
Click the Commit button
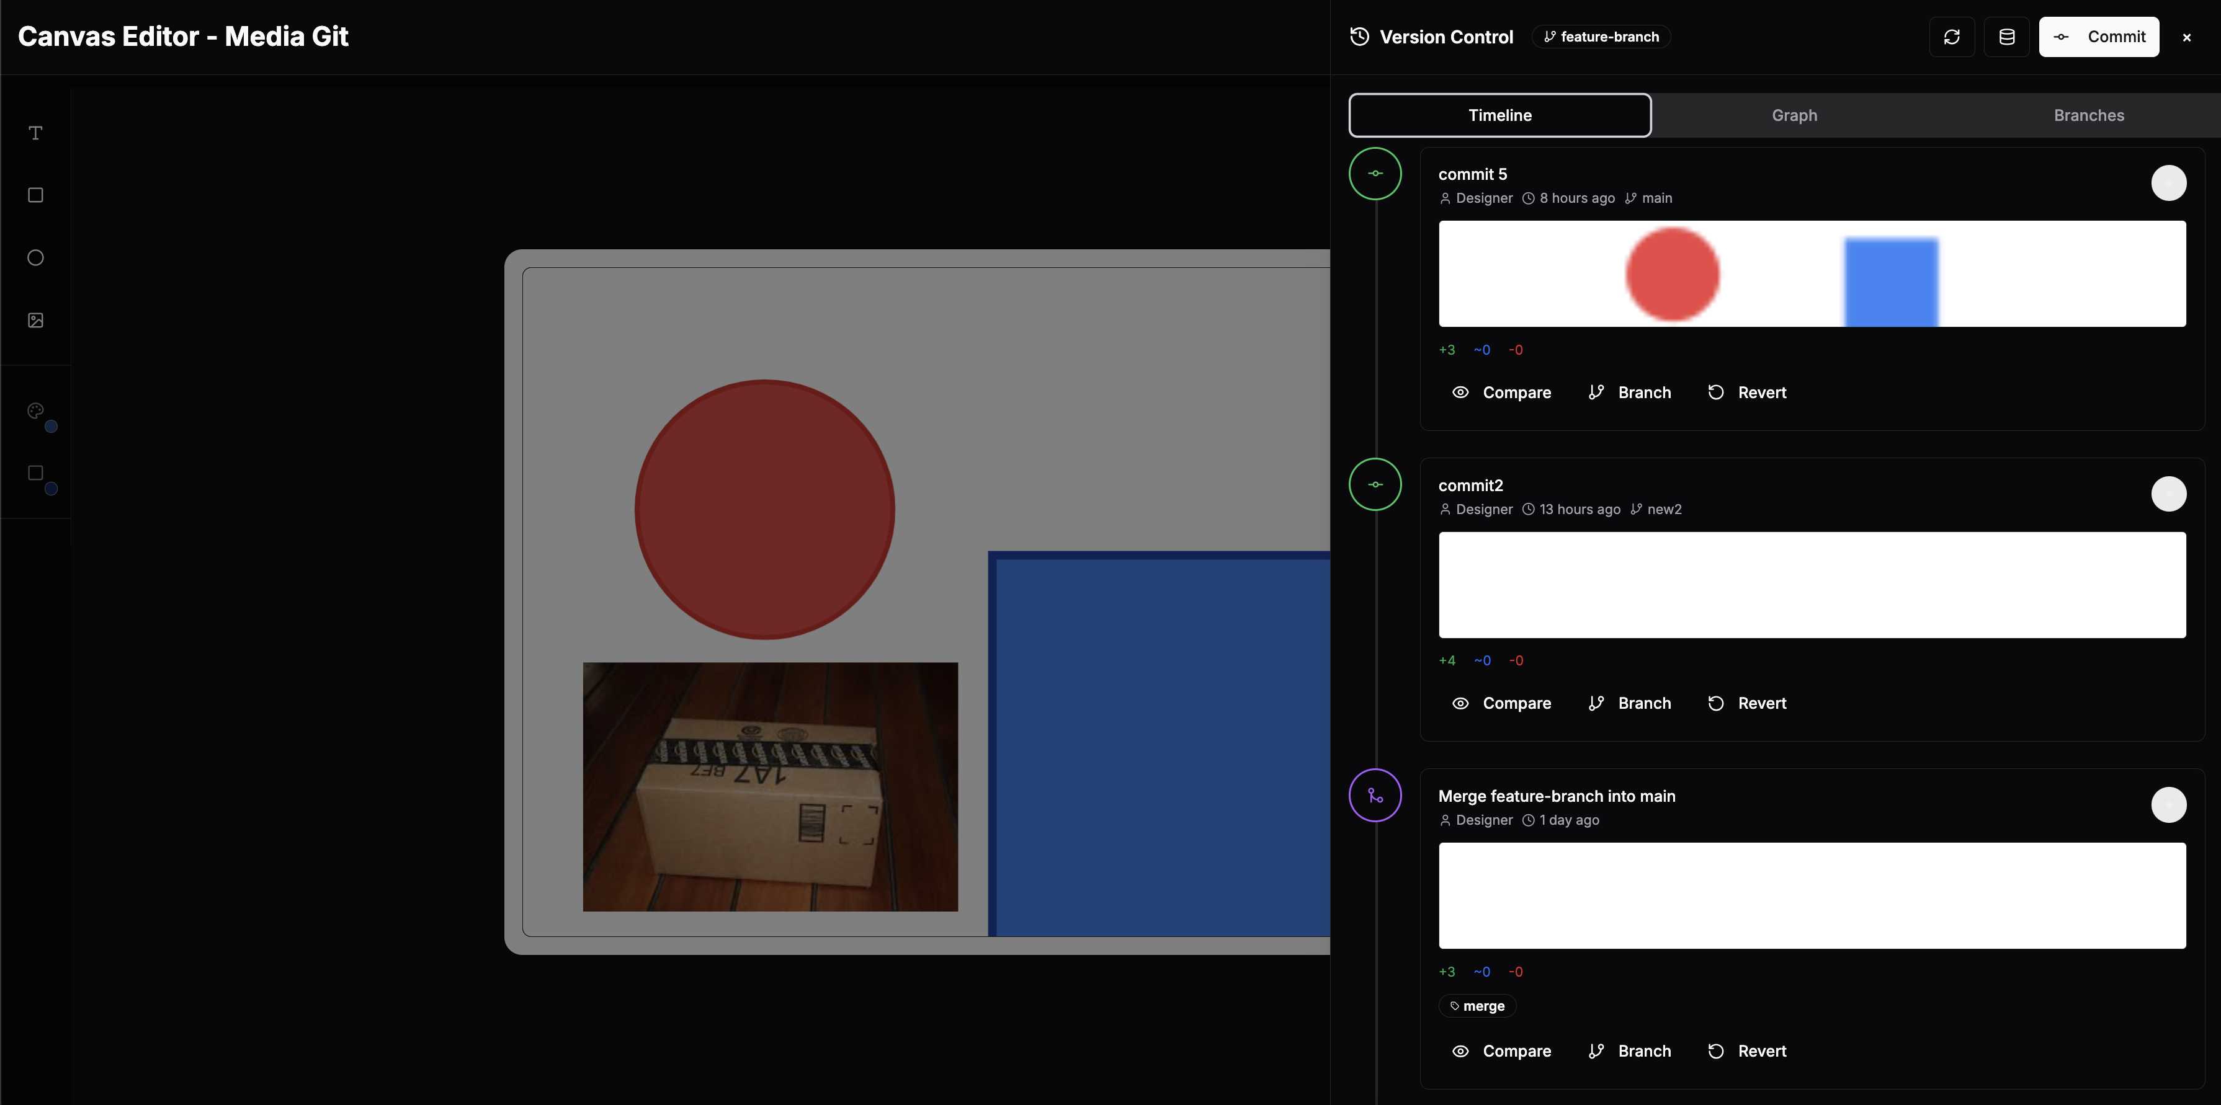point(2098,37)
